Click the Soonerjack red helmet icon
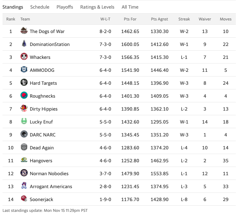 tap(24, 199)
